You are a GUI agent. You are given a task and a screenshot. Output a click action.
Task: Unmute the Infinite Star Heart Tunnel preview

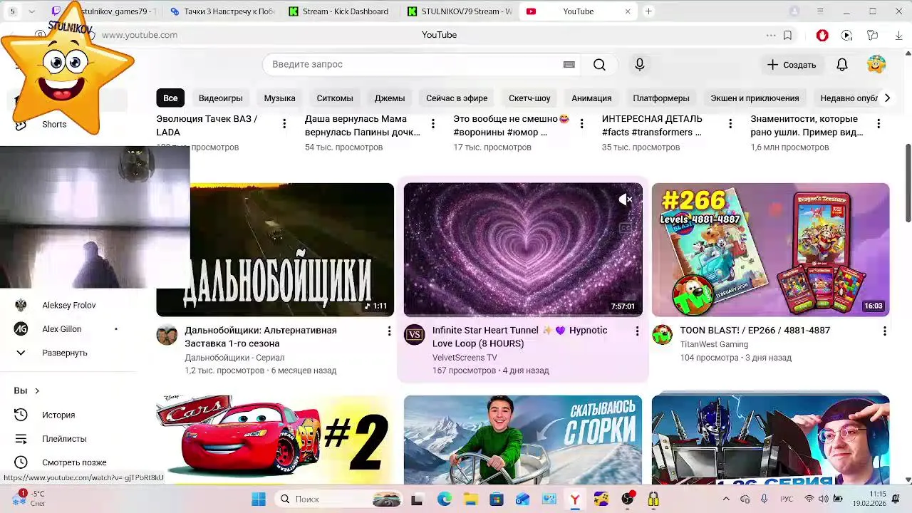pos(625,200)
